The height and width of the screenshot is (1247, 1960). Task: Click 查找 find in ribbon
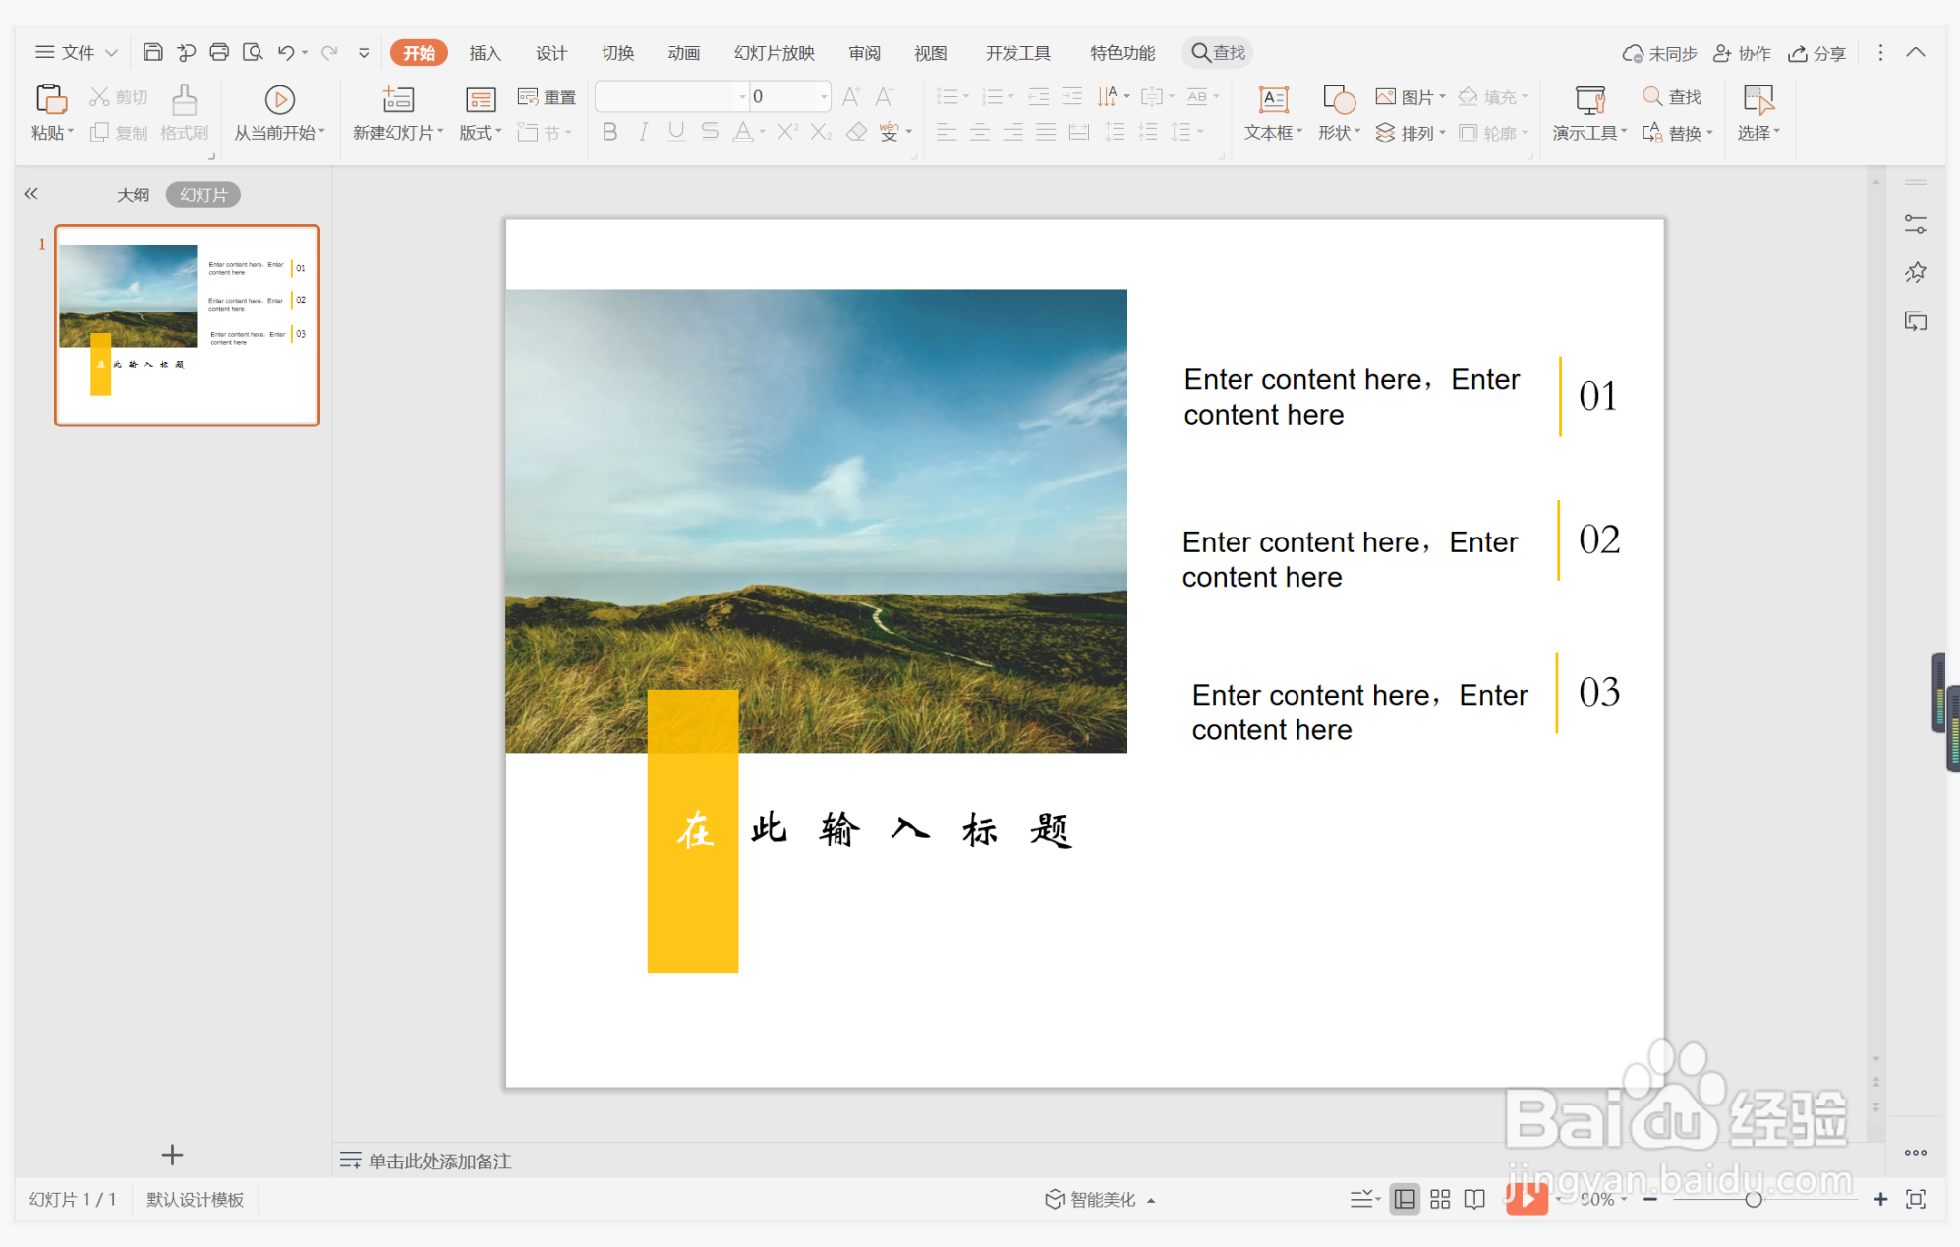[x=1672, y=96]
